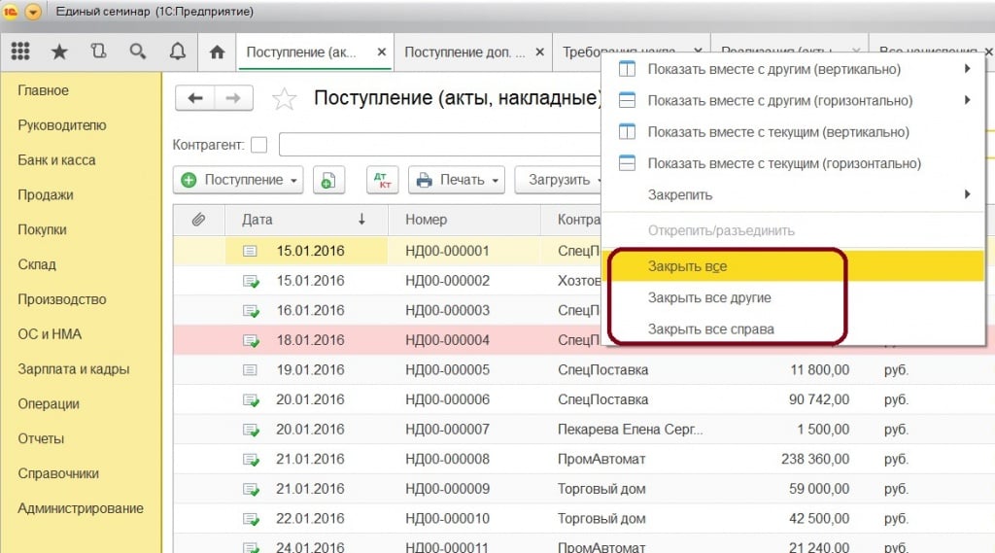Close the Поступление (акты) tab

[x=381, y=52]
